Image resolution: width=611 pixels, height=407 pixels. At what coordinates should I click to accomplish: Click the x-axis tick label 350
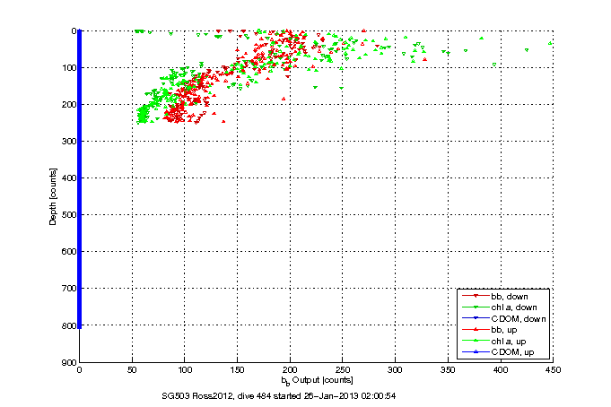pyautogui.click(x=448, y=369)
